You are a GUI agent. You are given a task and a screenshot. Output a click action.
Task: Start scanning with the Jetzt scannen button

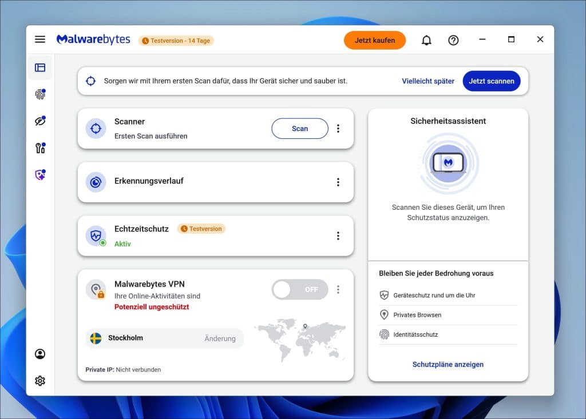(x=491, y=81)
